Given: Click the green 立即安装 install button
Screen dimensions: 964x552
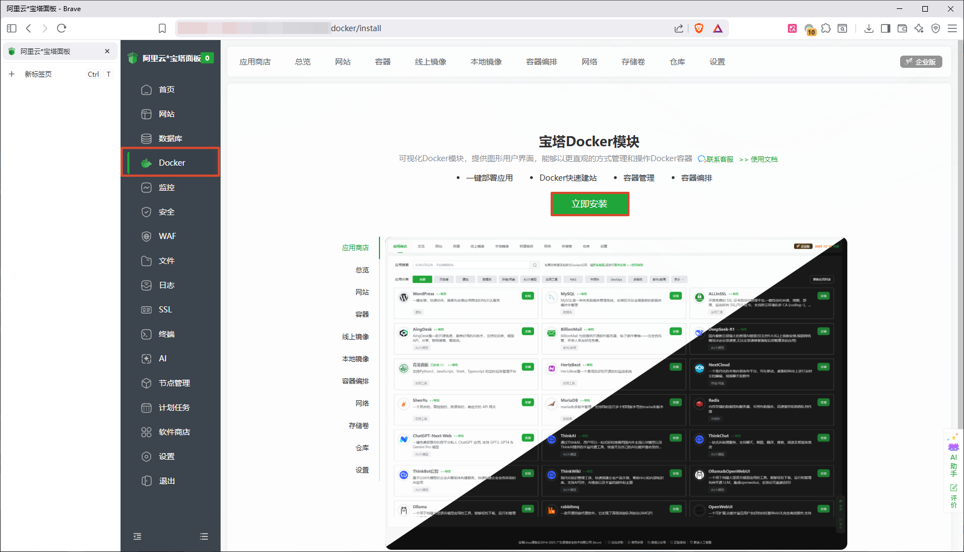Looking at the screenshot, I should click(x=590, y=204).
